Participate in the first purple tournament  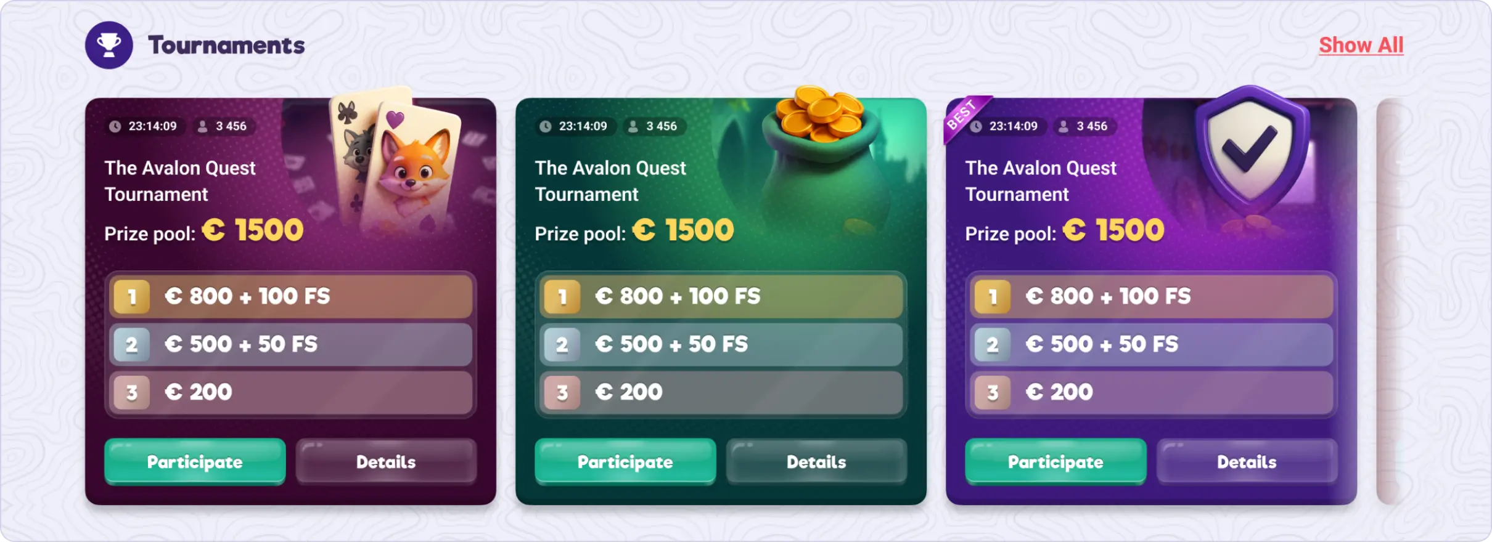point(195,462)
